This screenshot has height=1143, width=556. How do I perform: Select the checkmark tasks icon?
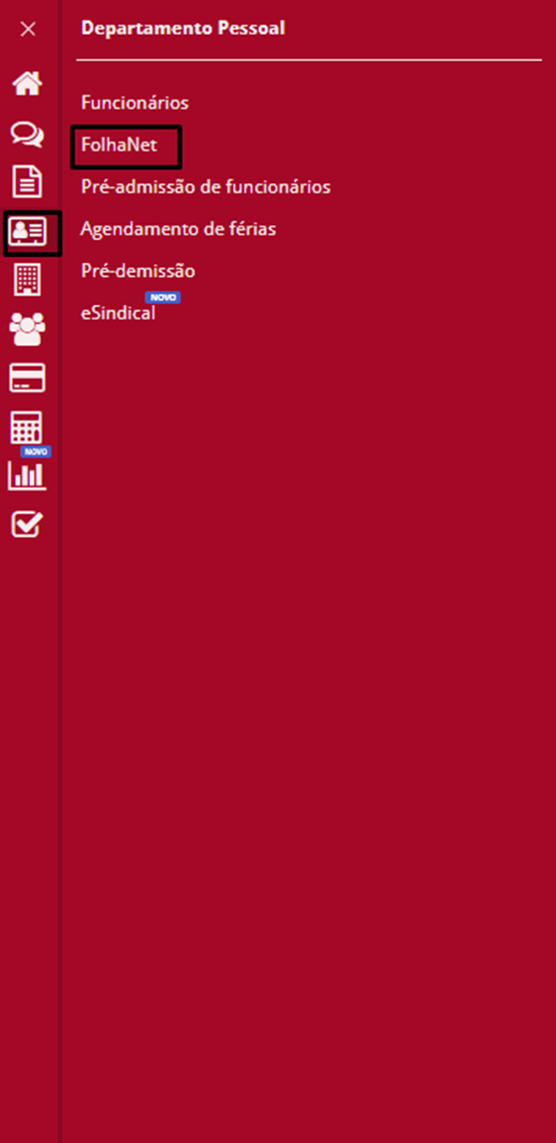[28, 524]
